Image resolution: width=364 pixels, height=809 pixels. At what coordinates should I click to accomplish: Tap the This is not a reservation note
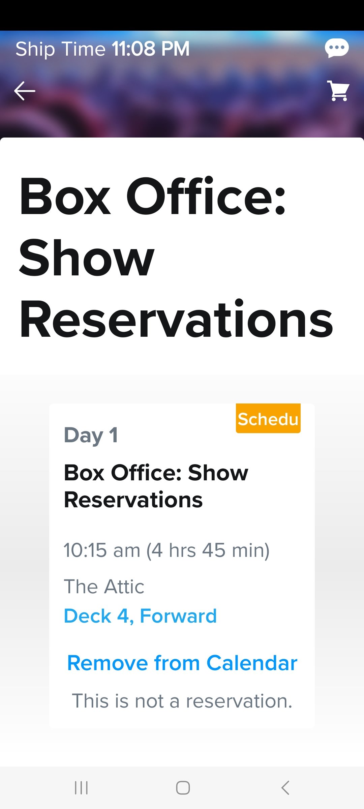(x=182, y=701)
